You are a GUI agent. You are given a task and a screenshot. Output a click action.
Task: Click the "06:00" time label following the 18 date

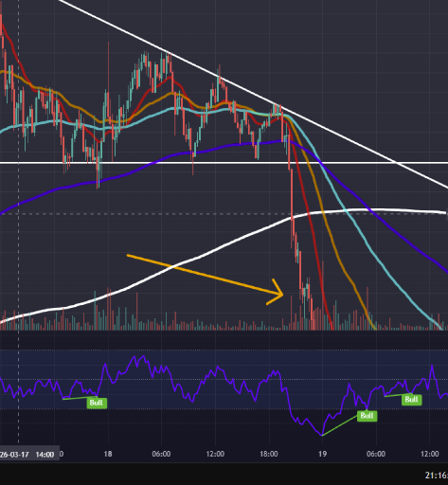tap(161, 454)
